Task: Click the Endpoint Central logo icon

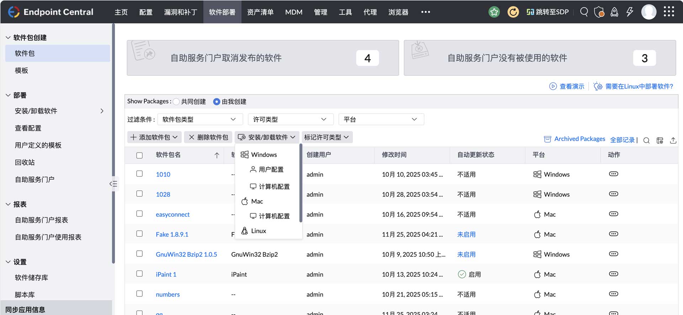Action: [14, 12]
